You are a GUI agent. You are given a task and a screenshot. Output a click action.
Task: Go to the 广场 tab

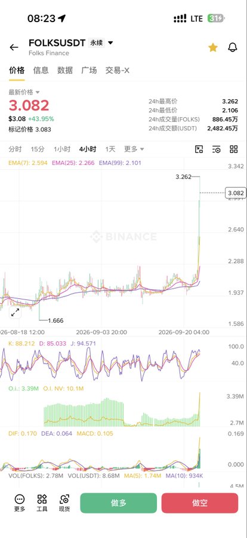[89, 71]
